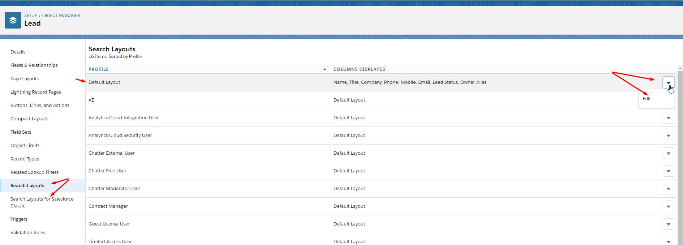
Task: Show actions for Chatter Moderator User
Action: click(x=668, y=189)
